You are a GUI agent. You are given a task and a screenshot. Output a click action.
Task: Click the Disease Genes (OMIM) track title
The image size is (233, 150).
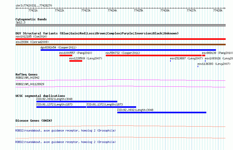click(x=34, y=121)
